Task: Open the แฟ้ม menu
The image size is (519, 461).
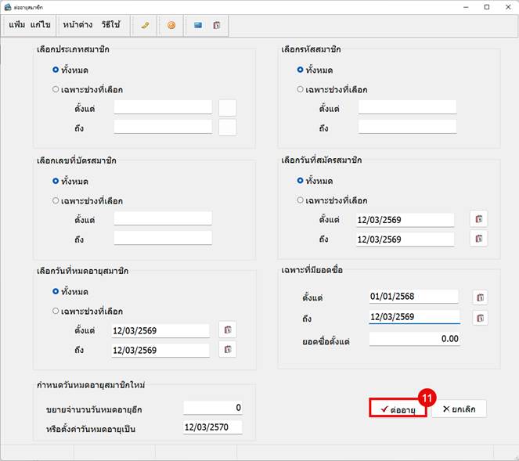Action: coord(17,25)
